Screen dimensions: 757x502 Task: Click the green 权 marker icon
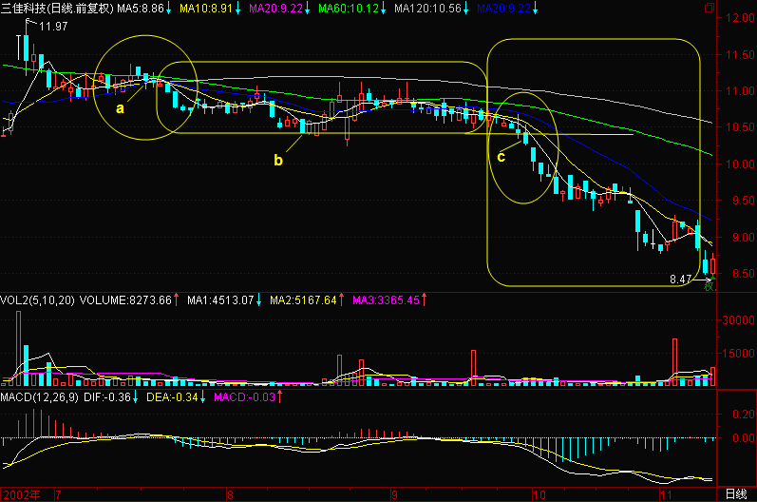[710, 285]
